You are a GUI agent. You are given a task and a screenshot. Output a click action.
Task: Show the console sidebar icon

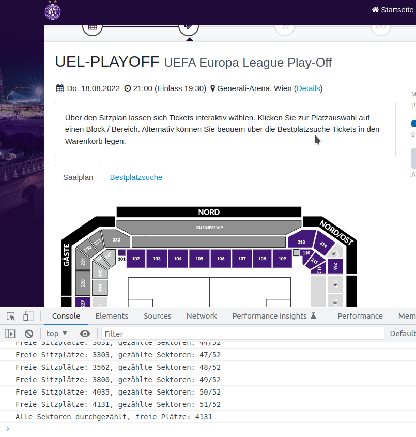(x=10, y=334)
